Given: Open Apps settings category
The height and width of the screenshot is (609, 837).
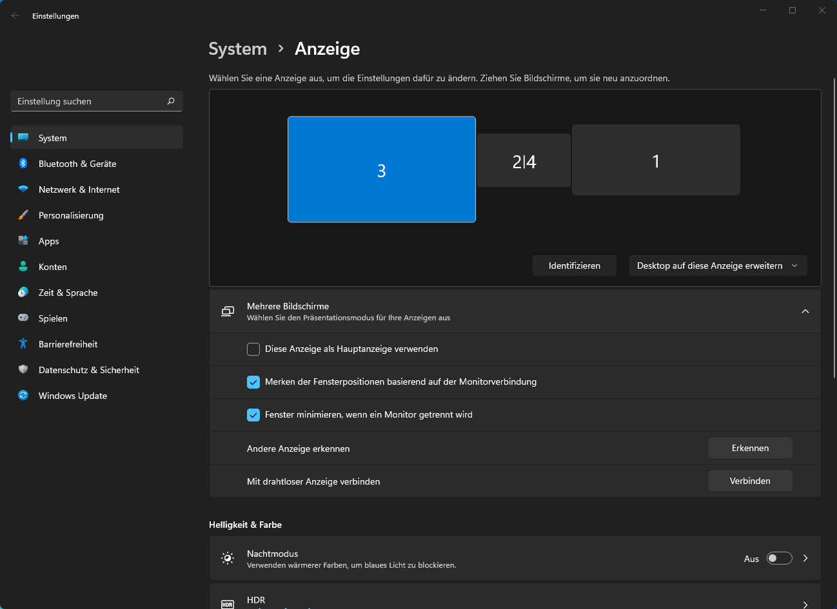Looking at the screenshot, I should click(97, 240).
